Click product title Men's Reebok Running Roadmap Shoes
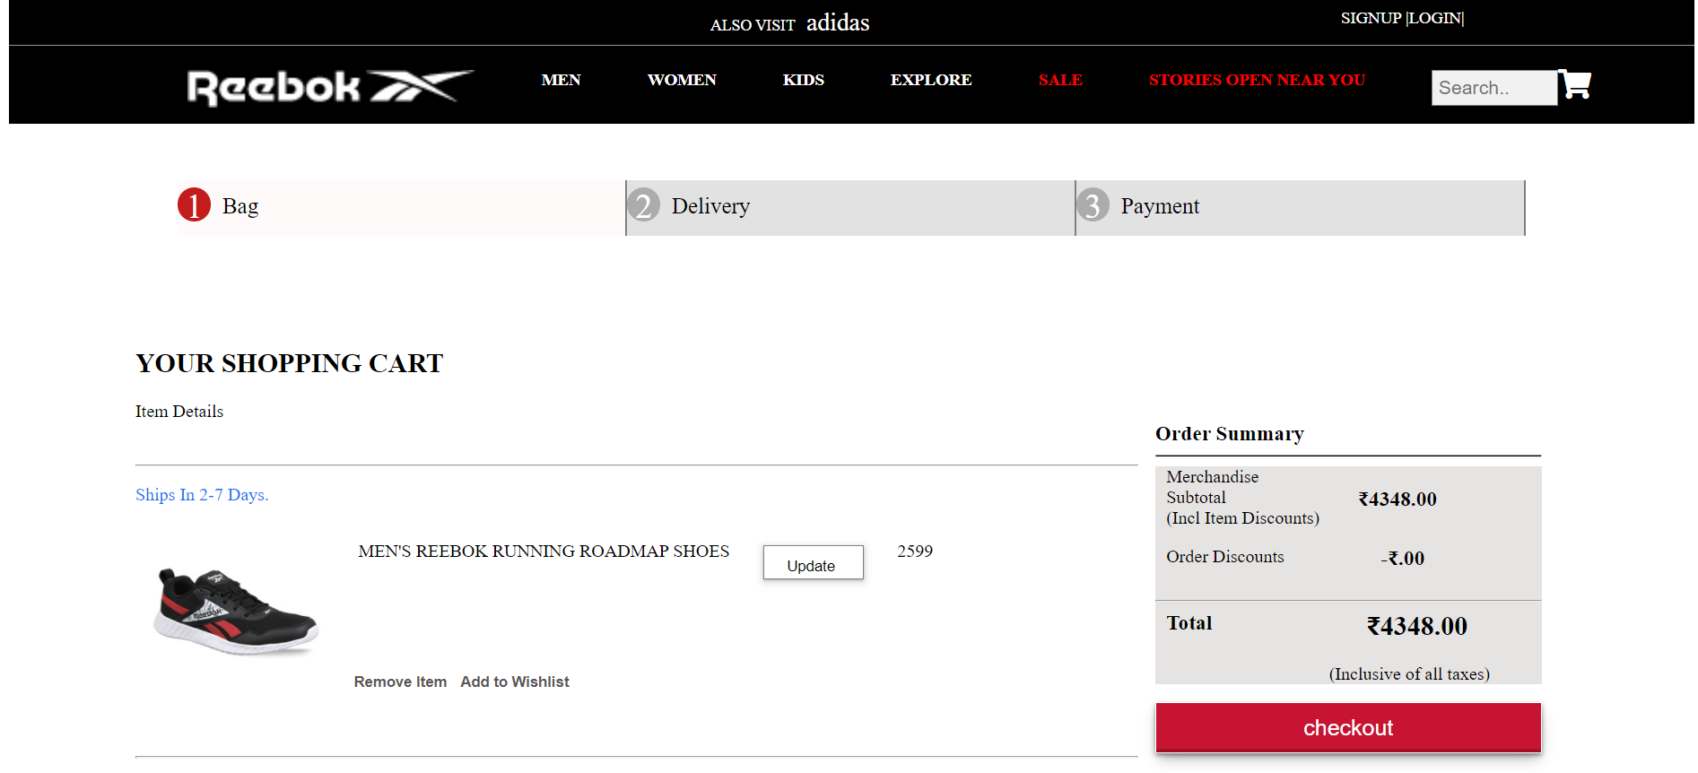This screenshot has height=773, width=1698. tap(544, 552)
